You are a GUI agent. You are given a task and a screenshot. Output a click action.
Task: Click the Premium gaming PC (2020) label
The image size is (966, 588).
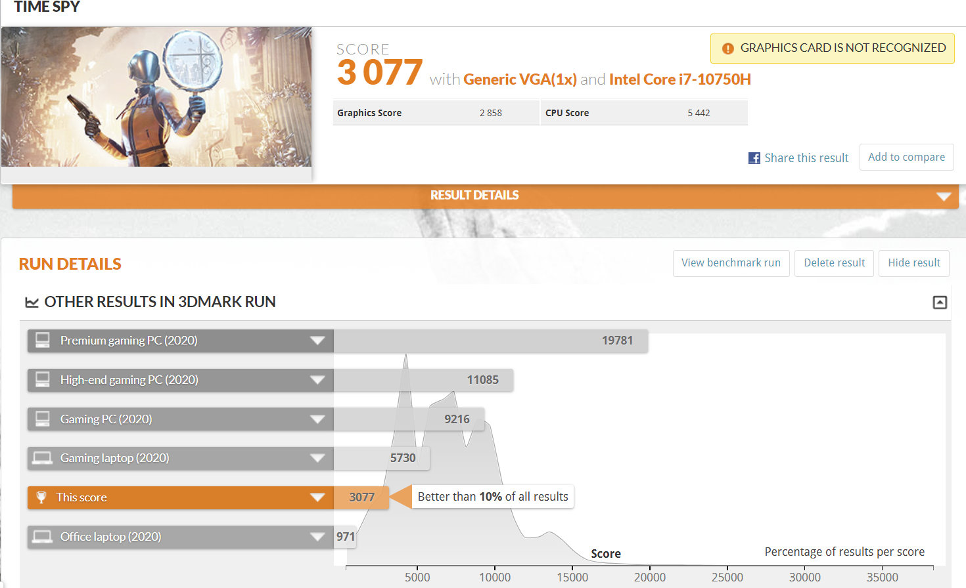[129, 341]
